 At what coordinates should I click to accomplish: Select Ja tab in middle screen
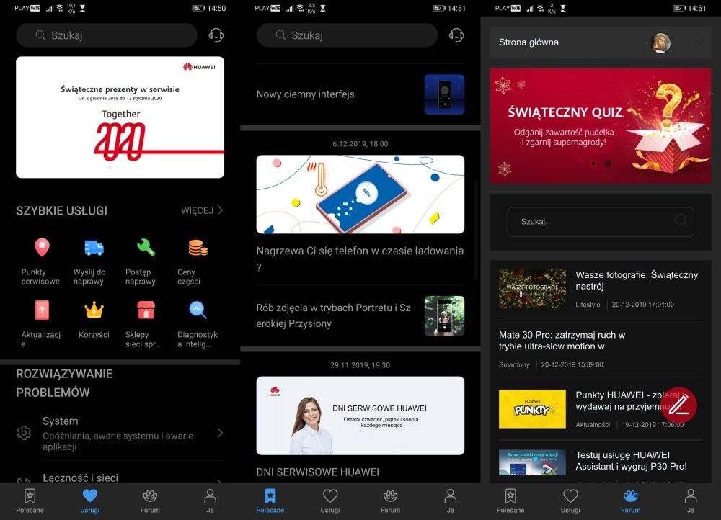[450, 501]
